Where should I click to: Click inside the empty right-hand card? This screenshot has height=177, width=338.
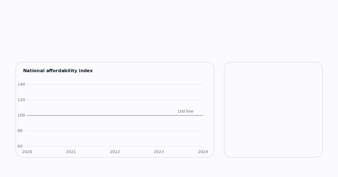tap(273, 110)
